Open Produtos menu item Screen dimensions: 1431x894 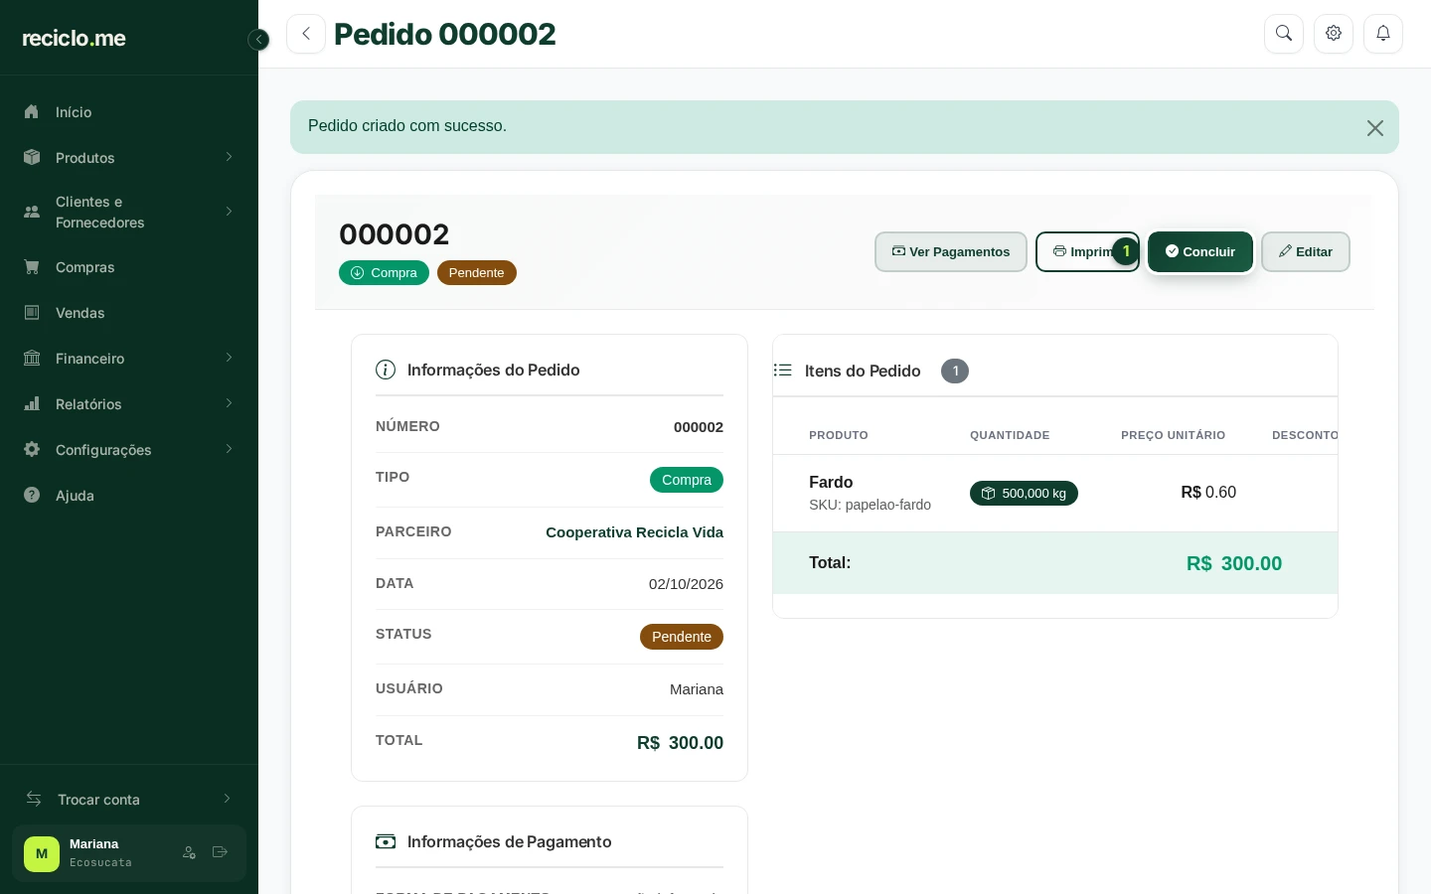pos(129,158)
